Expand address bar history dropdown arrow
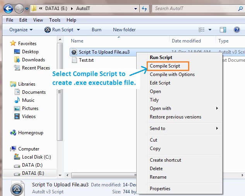The image size is (245, 196). tap(135, 9)
